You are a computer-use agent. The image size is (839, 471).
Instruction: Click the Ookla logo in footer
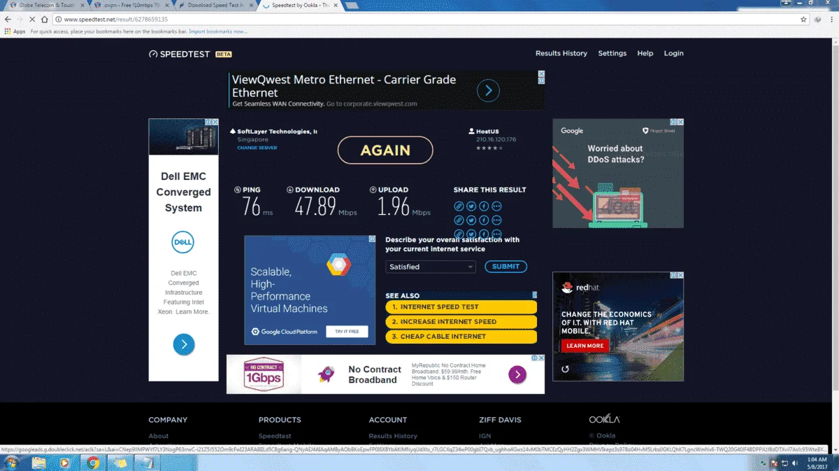pos(605,419)
